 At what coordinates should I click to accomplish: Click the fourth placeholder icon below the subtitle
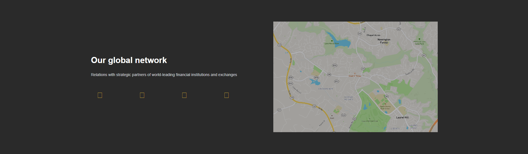point(227,95)
